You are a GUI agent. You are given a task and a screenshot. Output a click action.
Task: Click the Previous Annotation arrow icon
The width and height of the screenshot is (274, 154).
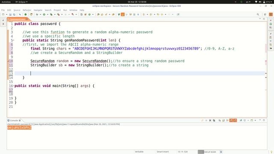[151, 15]
